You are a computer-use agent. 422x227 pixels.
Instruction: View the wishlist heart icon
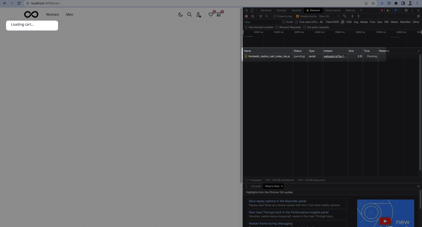[x=211, y=15]
